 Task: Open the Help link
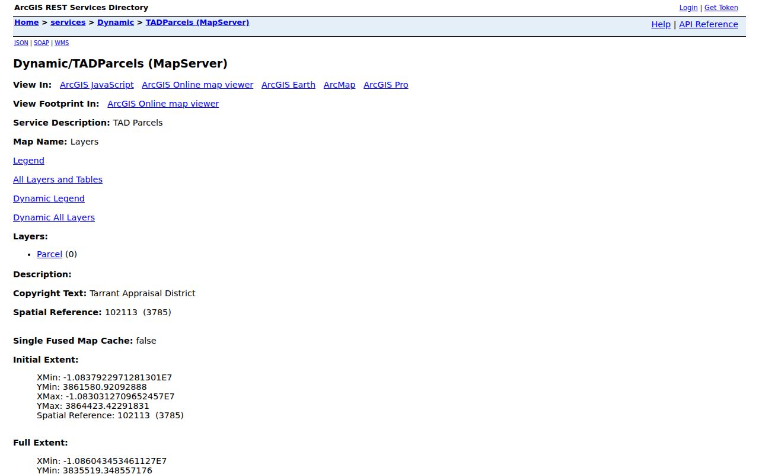point(661,24)
